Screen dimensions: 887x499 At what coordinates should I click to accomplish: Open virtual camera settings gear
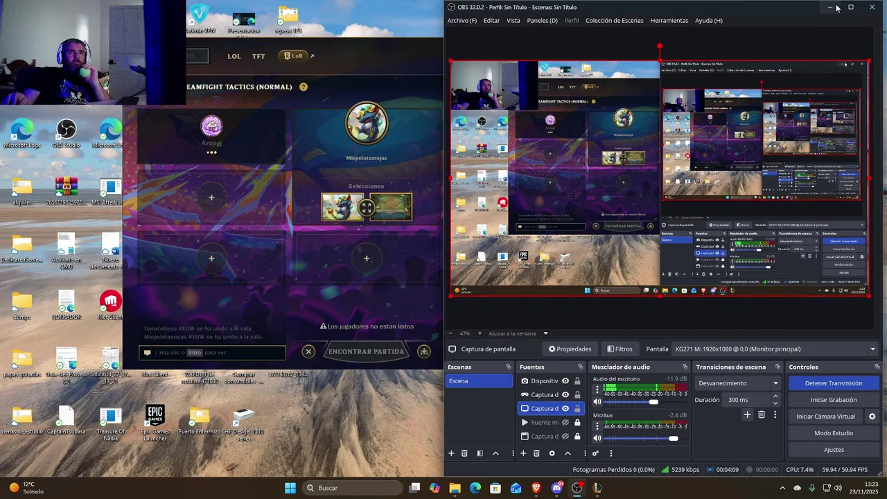[x=872, y=417]
